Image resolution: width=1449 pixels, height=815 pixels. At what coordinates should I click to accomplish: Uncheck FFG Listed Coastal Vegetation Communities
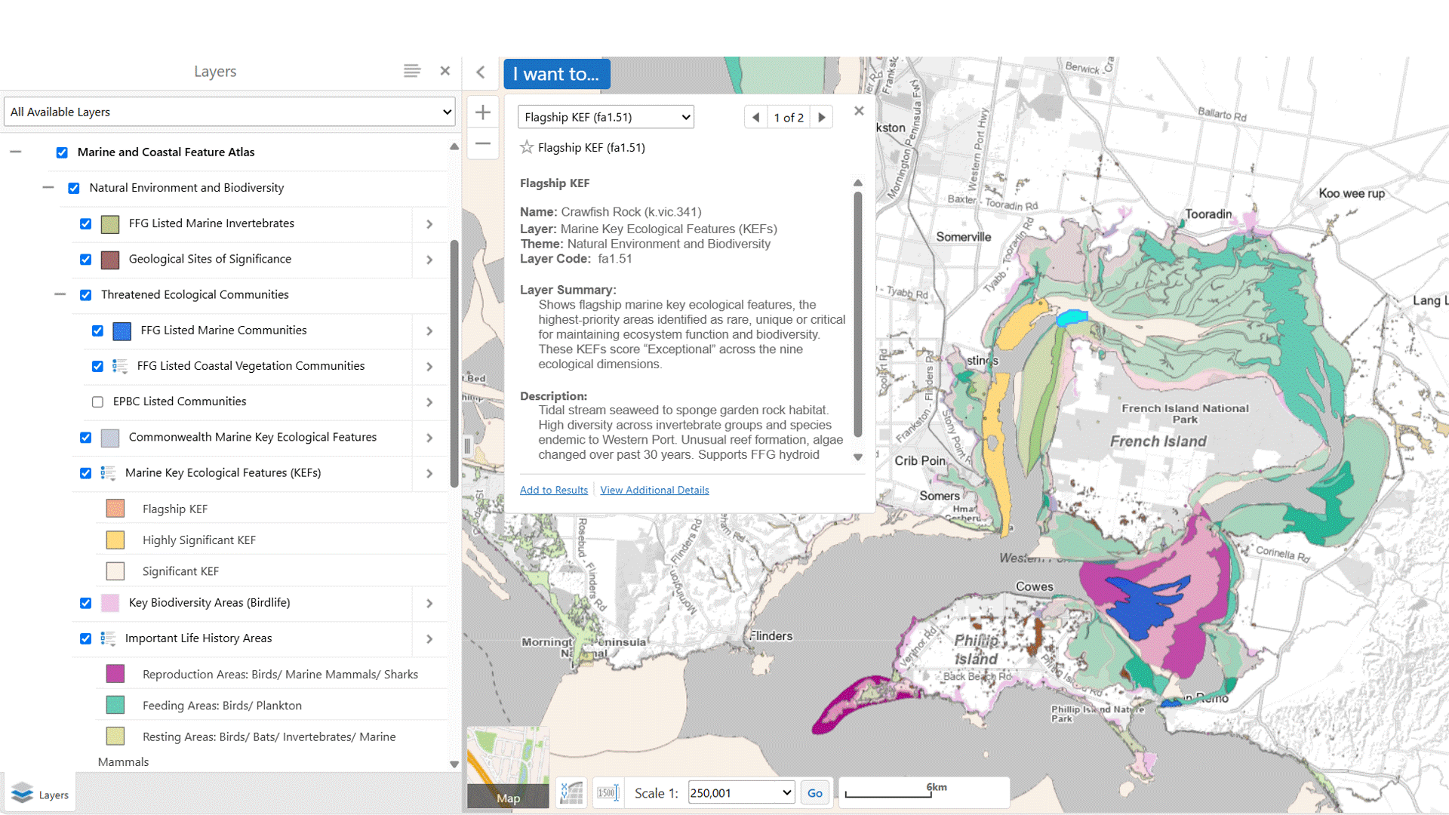pyautogui.click(x=98, y=366)
